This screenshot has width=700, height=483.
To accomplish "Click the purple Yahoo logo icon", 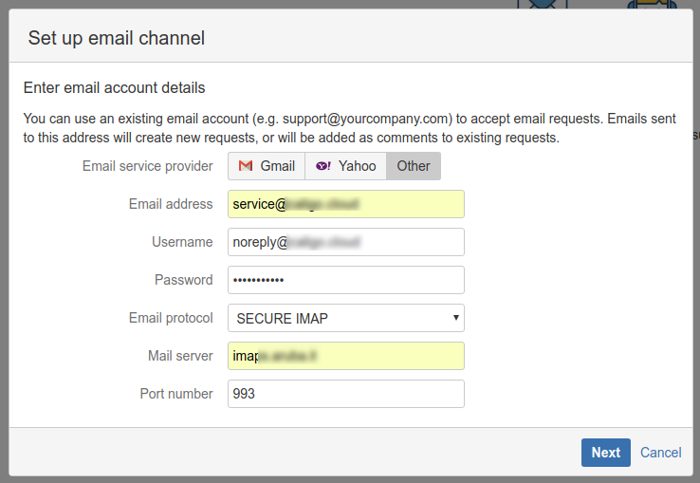I will point(323,166).
